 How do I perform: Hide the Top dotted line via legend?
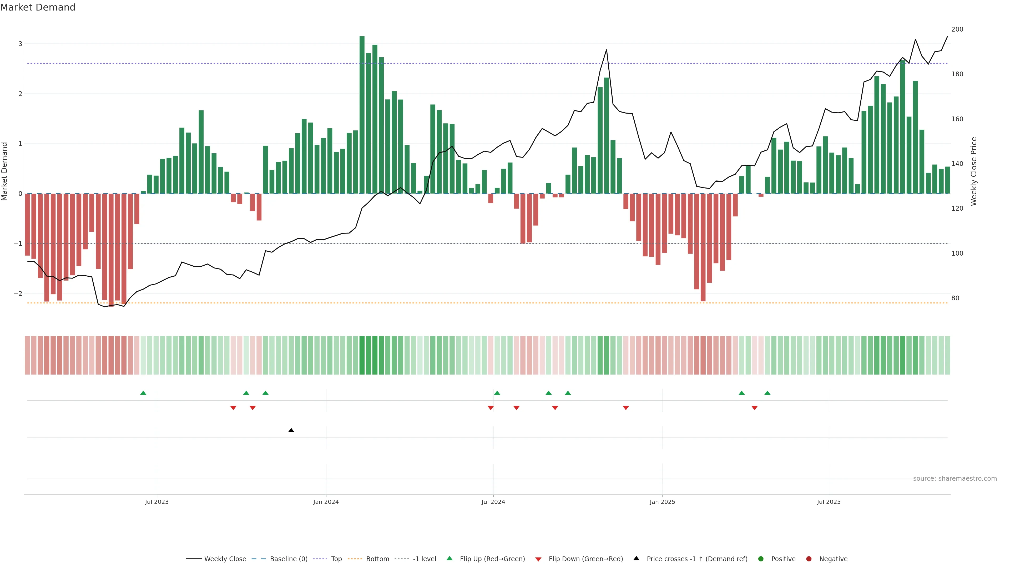[336, 559]
